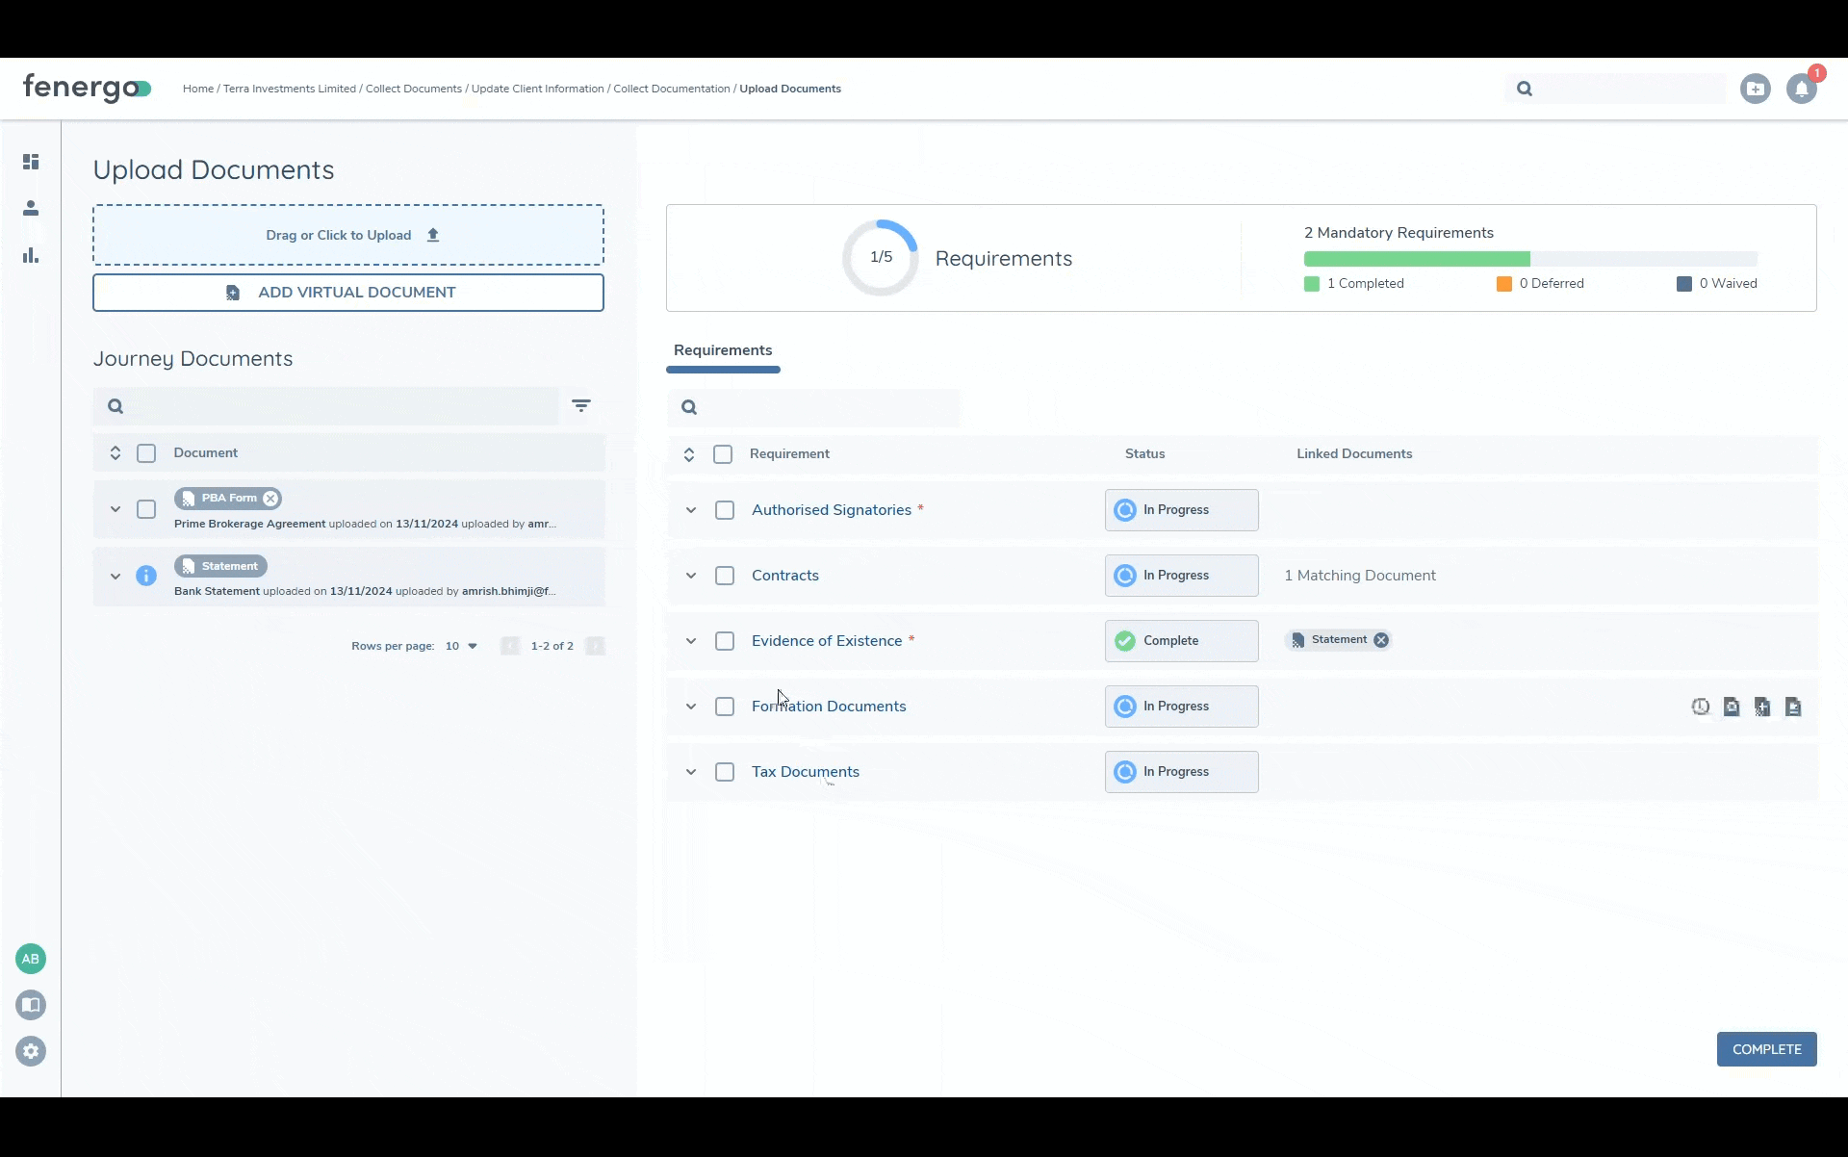The image size is (1848, 1157).
Task: Click the filter icon in Journey Documents
Action: coord(581,406)
